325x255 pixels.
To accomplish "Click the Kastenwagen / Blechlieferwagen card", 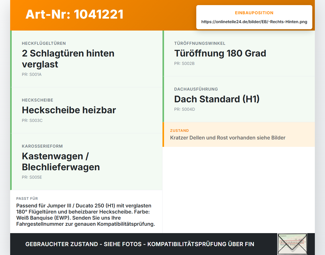I will pos(86,162).
